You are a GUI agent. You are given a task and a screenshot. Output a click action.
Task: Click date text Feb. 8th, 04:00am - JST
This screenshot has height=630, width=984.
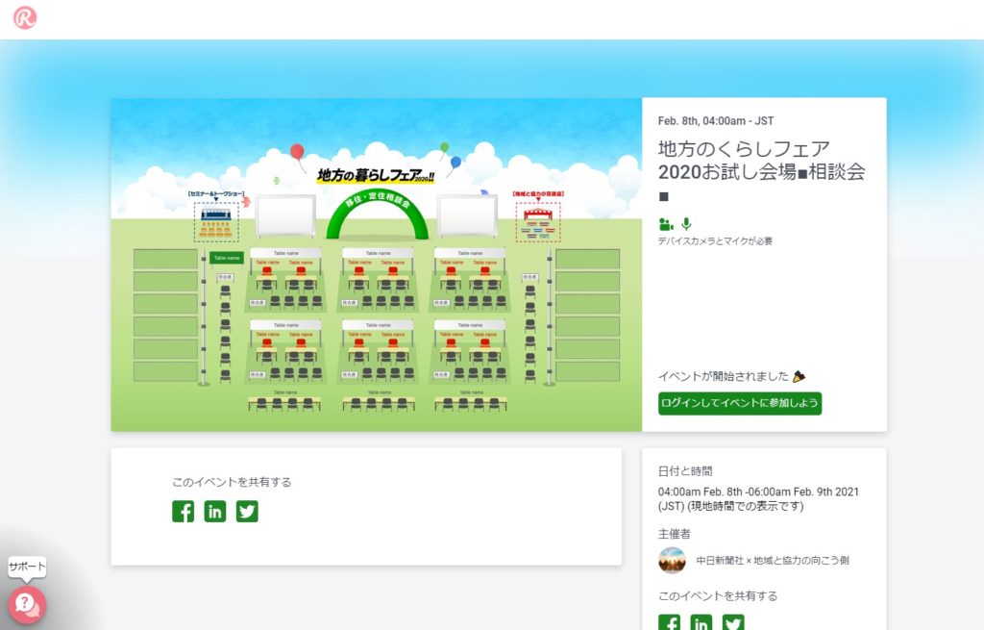(x=716, y=121)
